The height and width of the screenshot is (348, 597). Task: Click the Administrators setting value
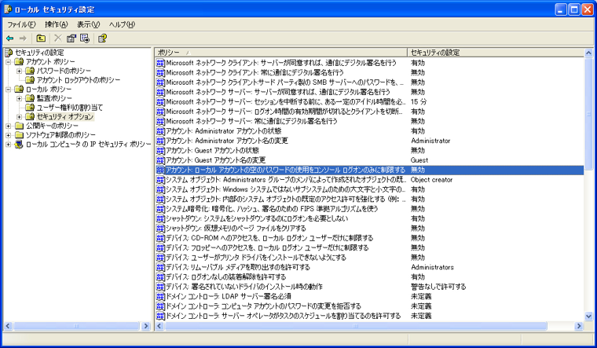432,267
